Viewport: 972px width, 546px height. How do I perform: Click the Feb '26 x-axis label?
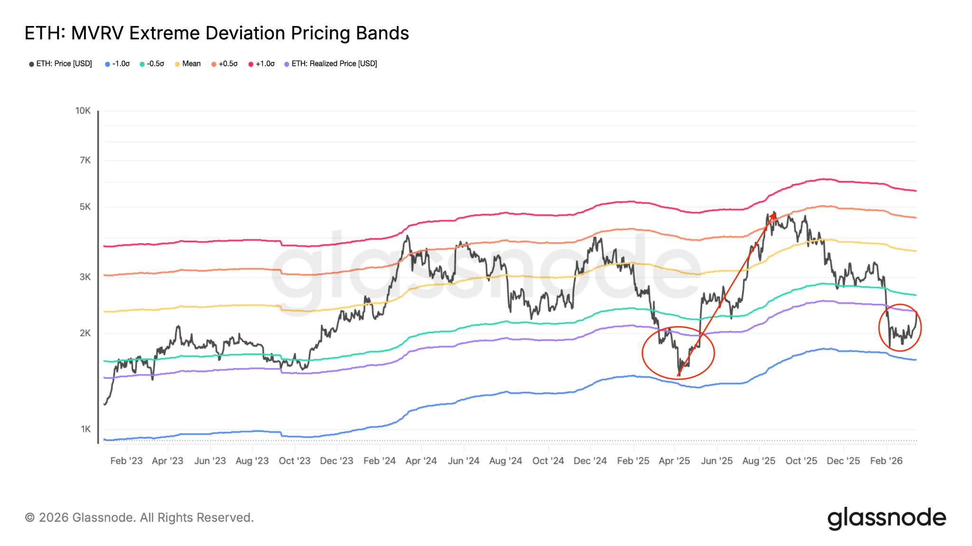click(886, 461)
